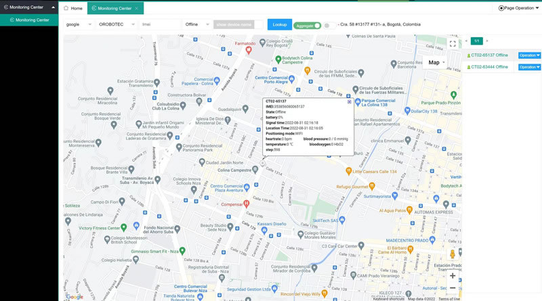This screenshot has height=301, width=542.
Task: Open the OROBOTEC account dropdown
Action: coord(117,24)
